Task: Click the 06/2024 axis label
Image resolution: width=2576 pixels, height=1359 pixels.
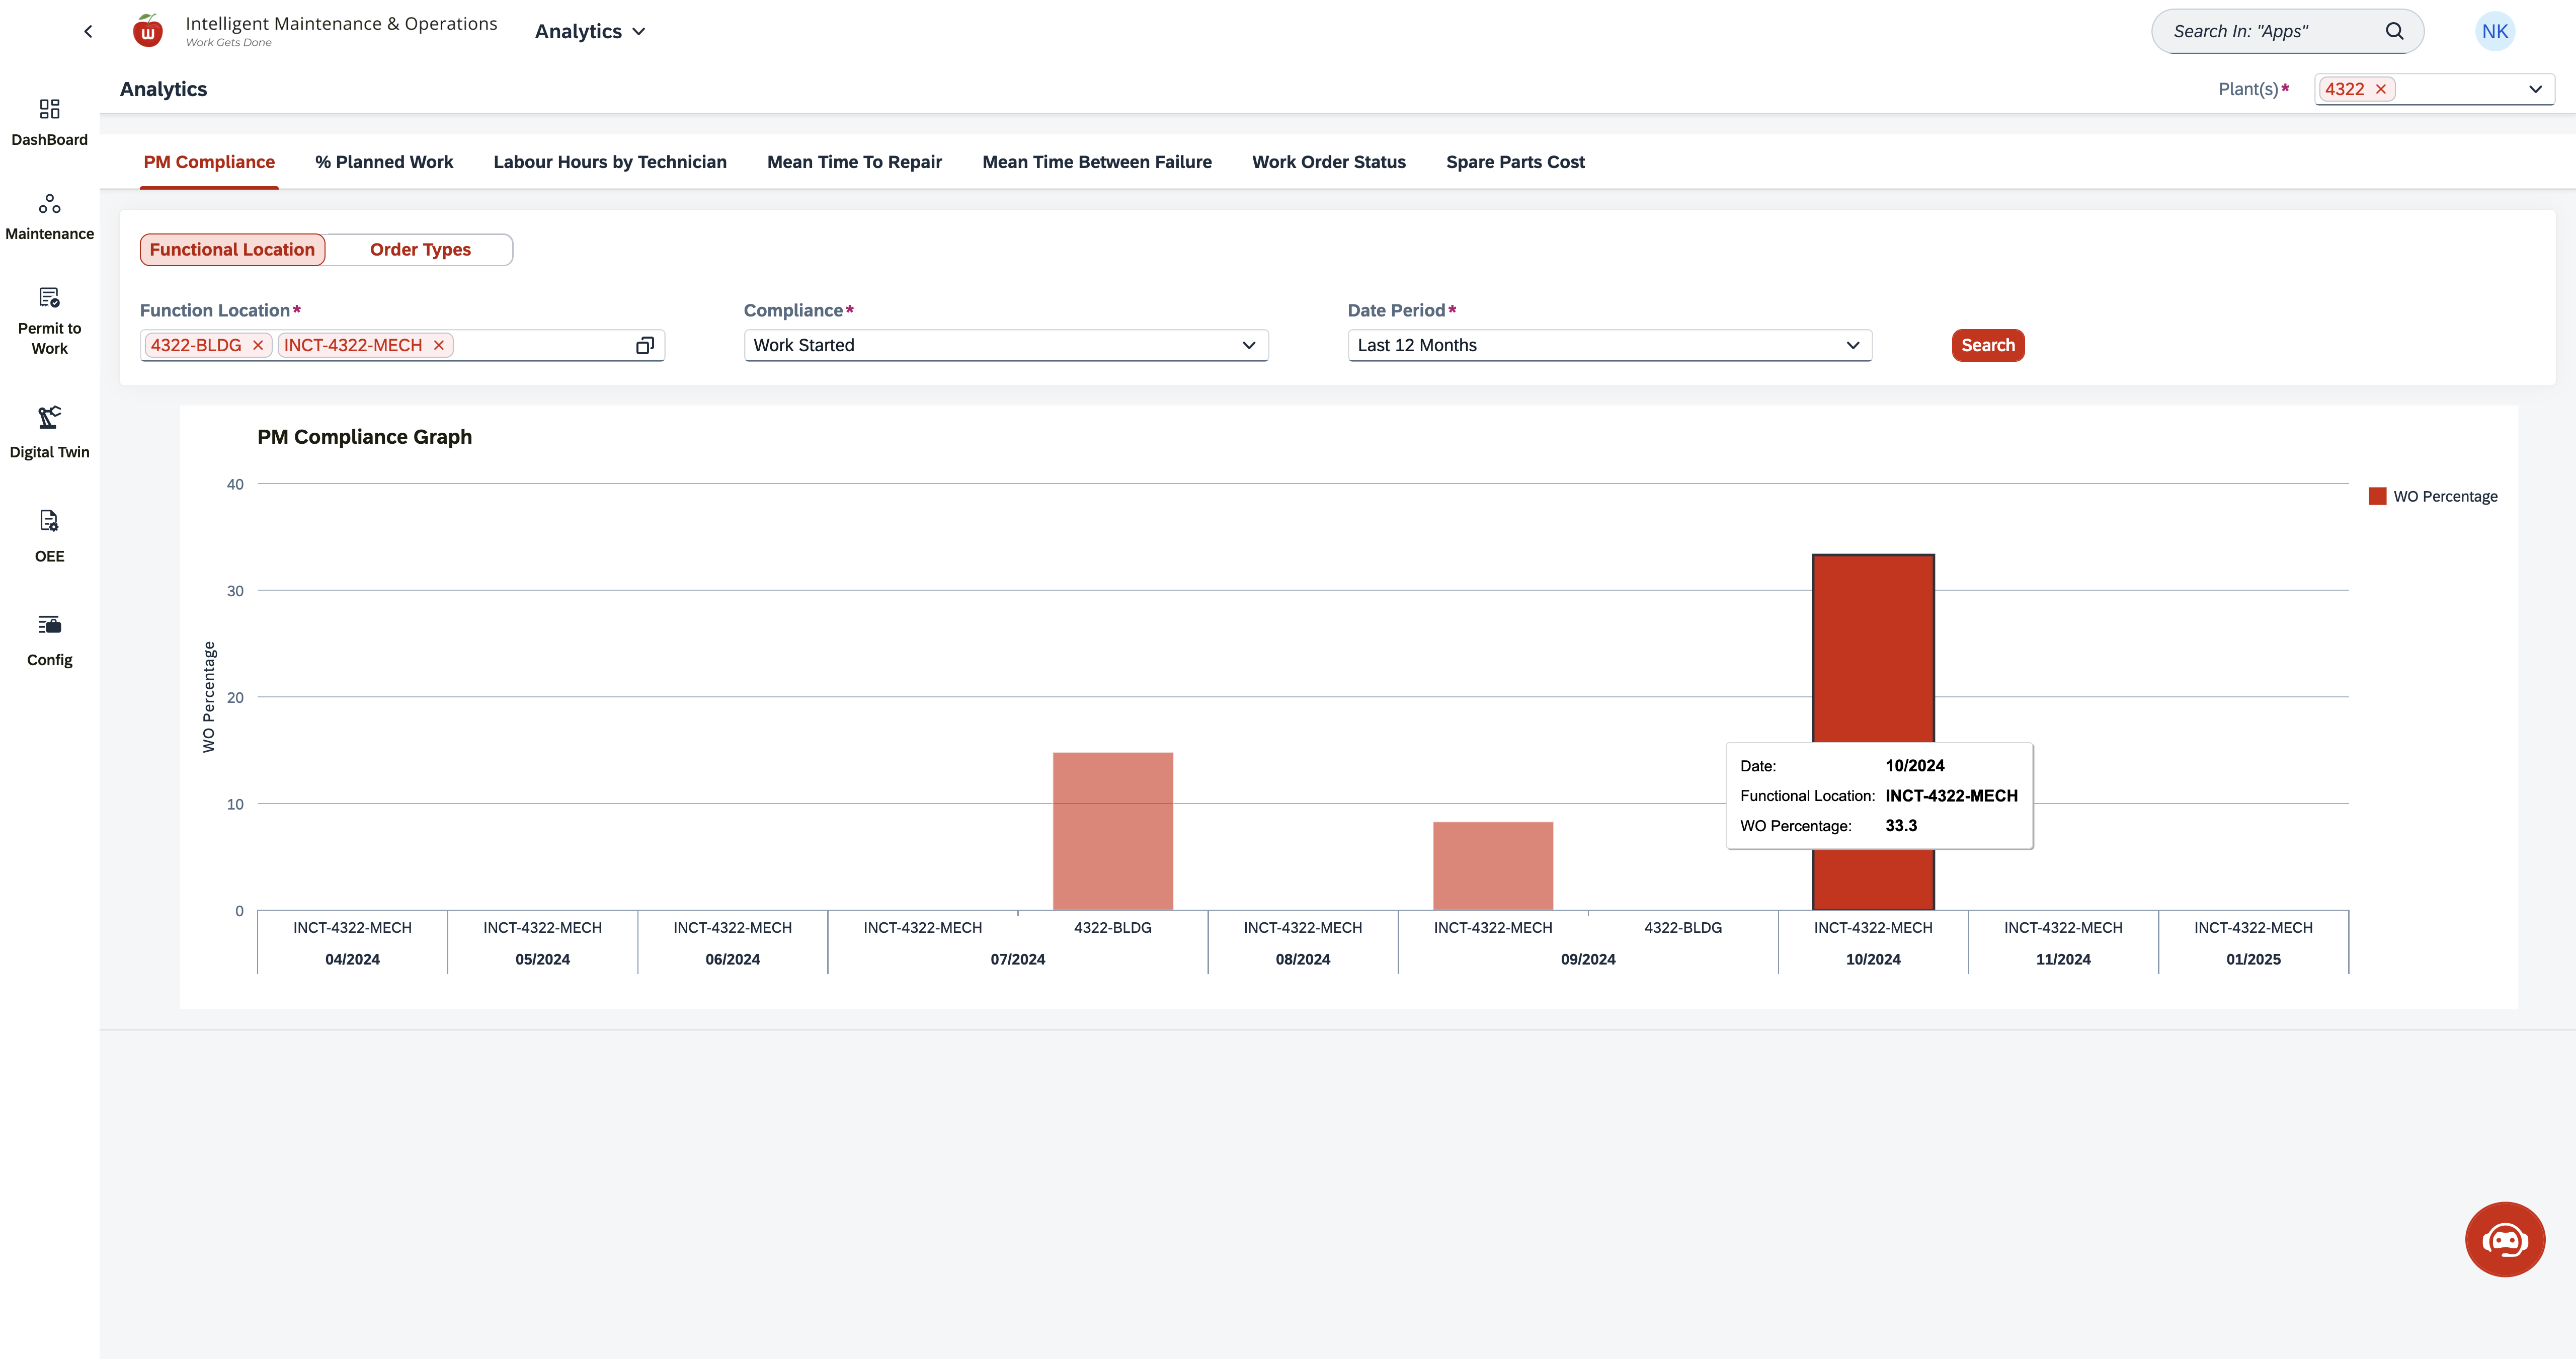Action: (732, 959)
